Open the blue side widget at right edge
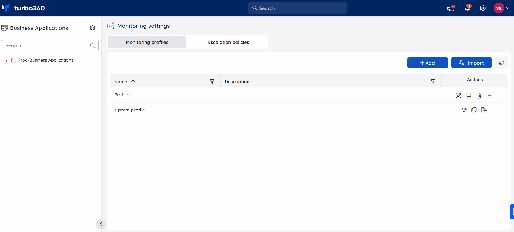514x232 pixels. [512, 212]
